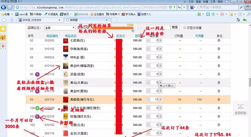Open the 正在播放 bookmark
251x137 pixels.
[97, 14]
